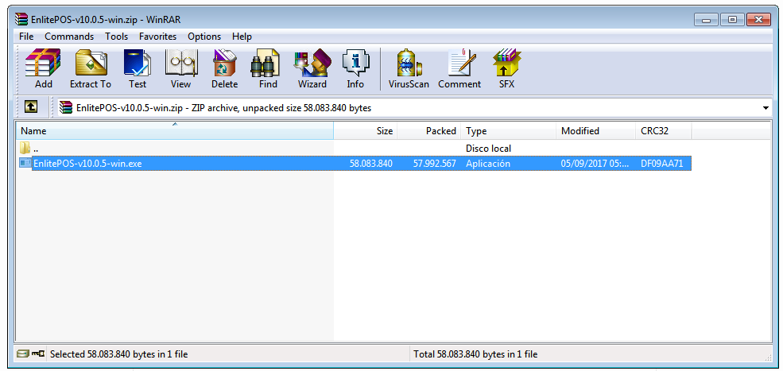Click the 'Aplicación' type cell
The image size is (783, 371).
[x=488, y=164]
